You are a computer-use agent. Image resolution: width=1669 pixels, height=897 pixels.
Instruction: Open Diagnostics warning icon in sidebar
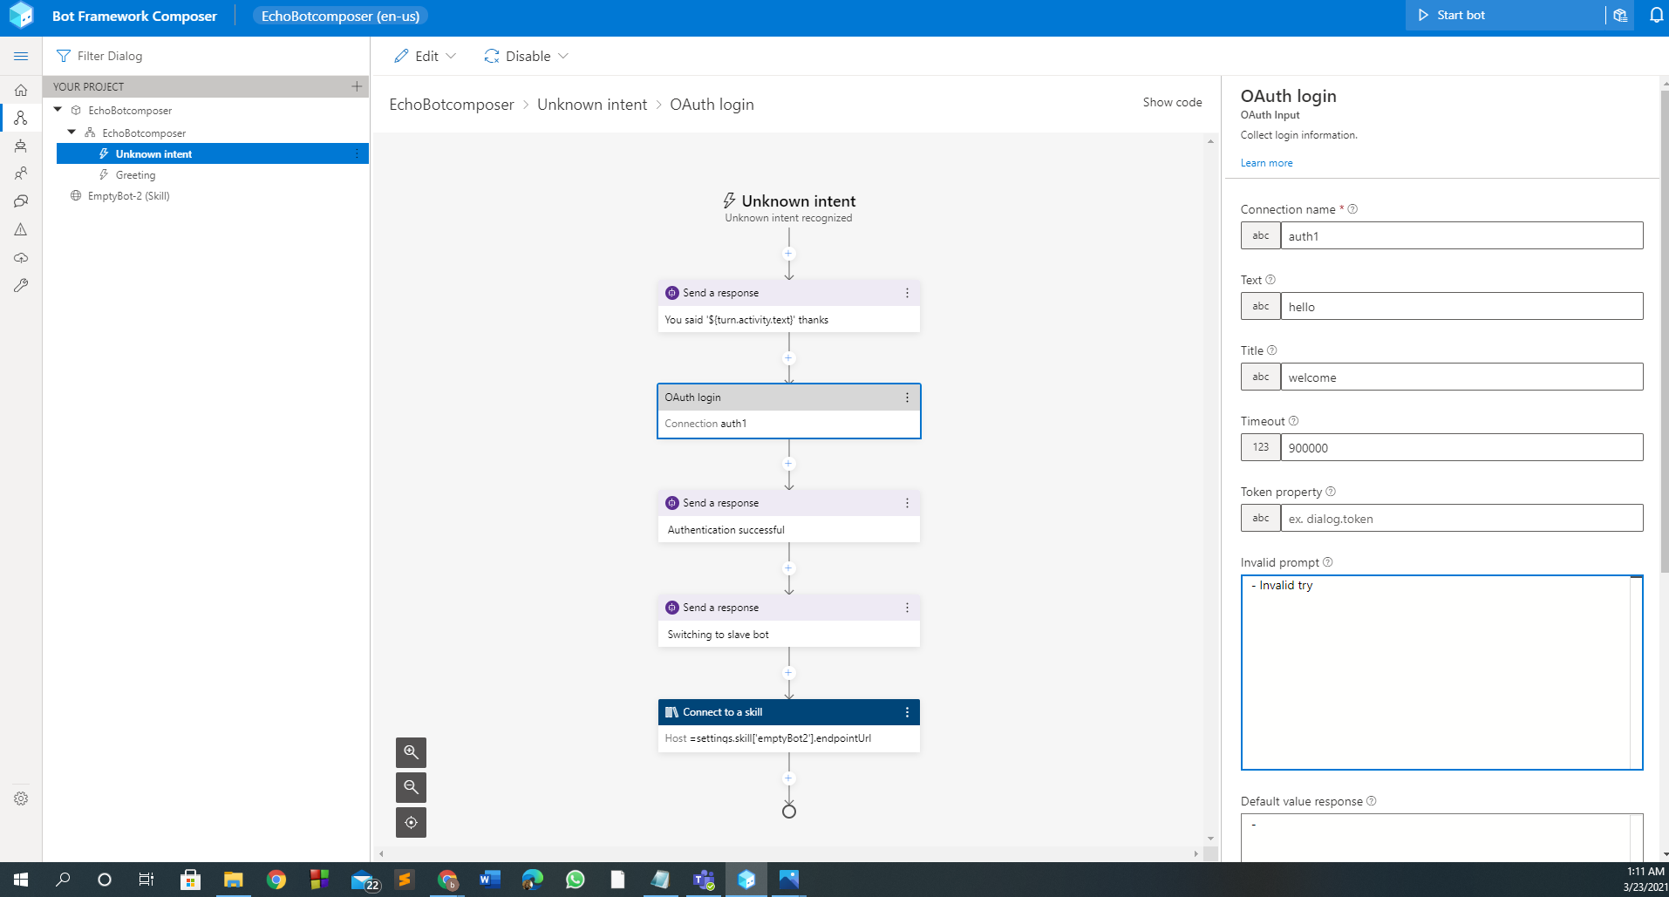[21, 229]
